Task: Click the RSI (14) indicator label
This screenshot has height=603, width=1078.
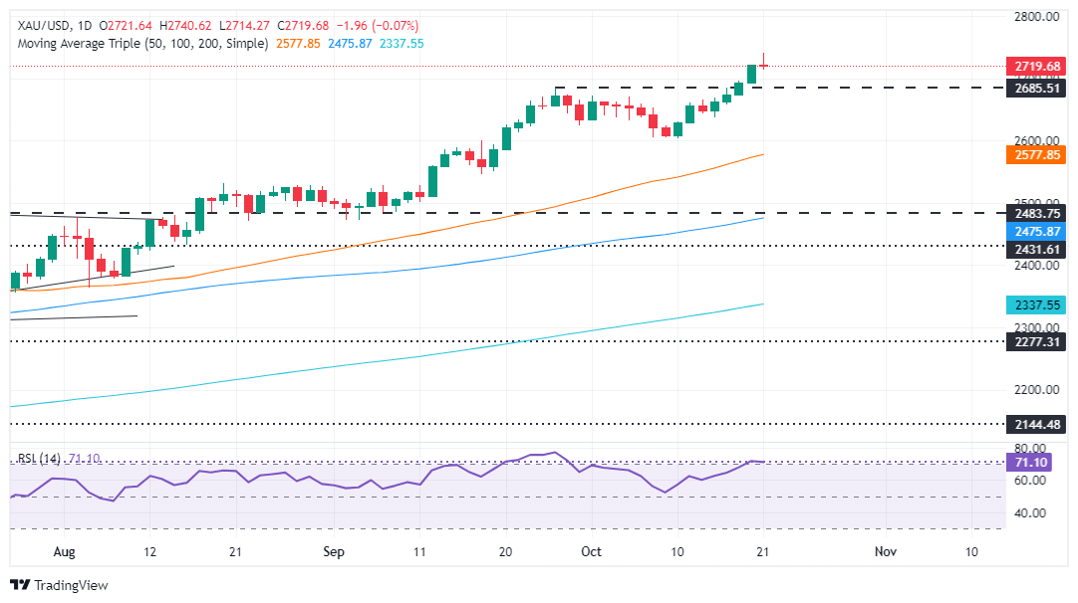Action: point(39,458)
